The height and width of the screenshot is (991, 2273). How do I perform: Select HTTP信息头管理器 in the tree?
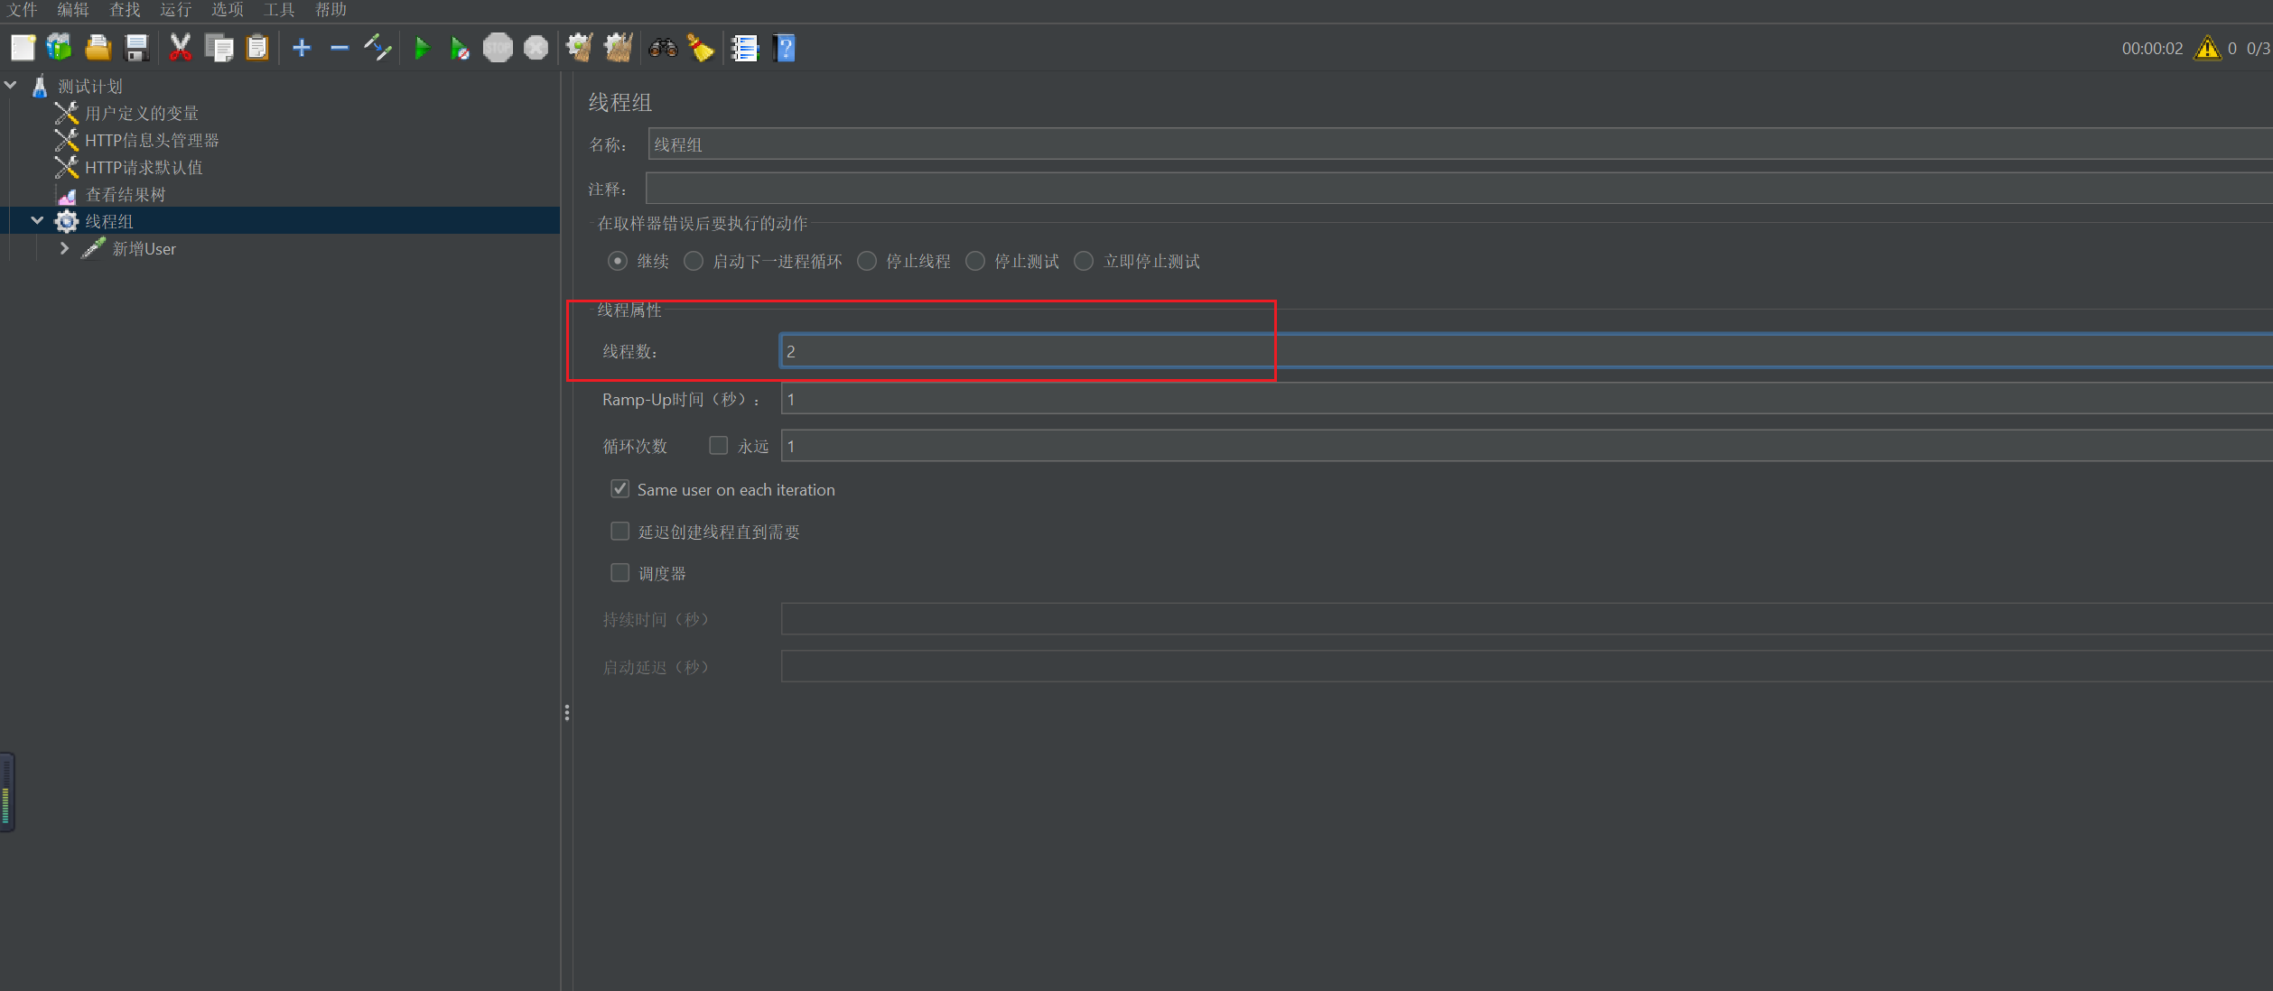click(152, 141)
